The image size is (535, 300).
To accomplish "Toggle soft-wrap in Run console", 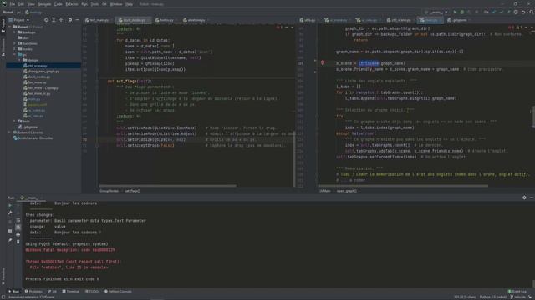I will click(x=18, y=220).
